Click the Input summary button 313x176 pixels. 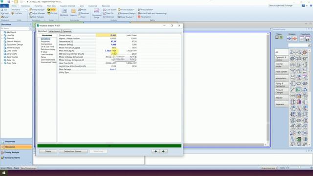(x=82, y=17)
